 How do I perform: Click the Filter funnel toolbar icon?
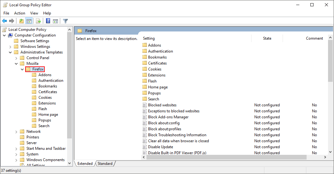(66, 21)
